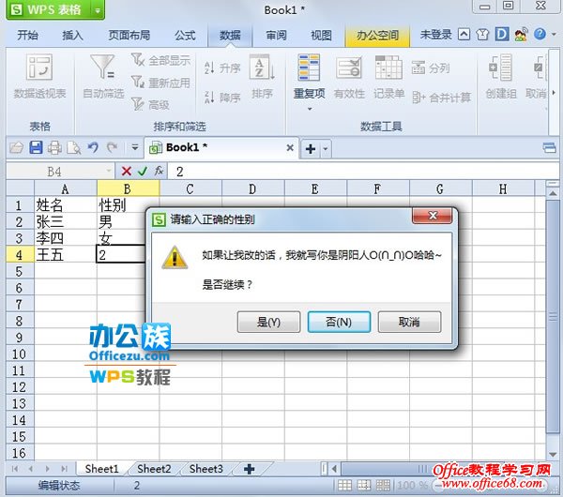This screenshot has width=563, height=497.
Task: Undo the last action
Action: (93, 147)
